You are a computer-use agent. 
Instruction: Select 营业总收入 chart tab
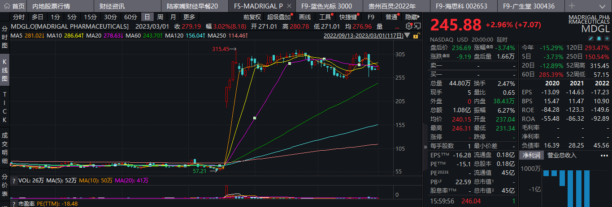pyautogui.click(x=561, y=155)
